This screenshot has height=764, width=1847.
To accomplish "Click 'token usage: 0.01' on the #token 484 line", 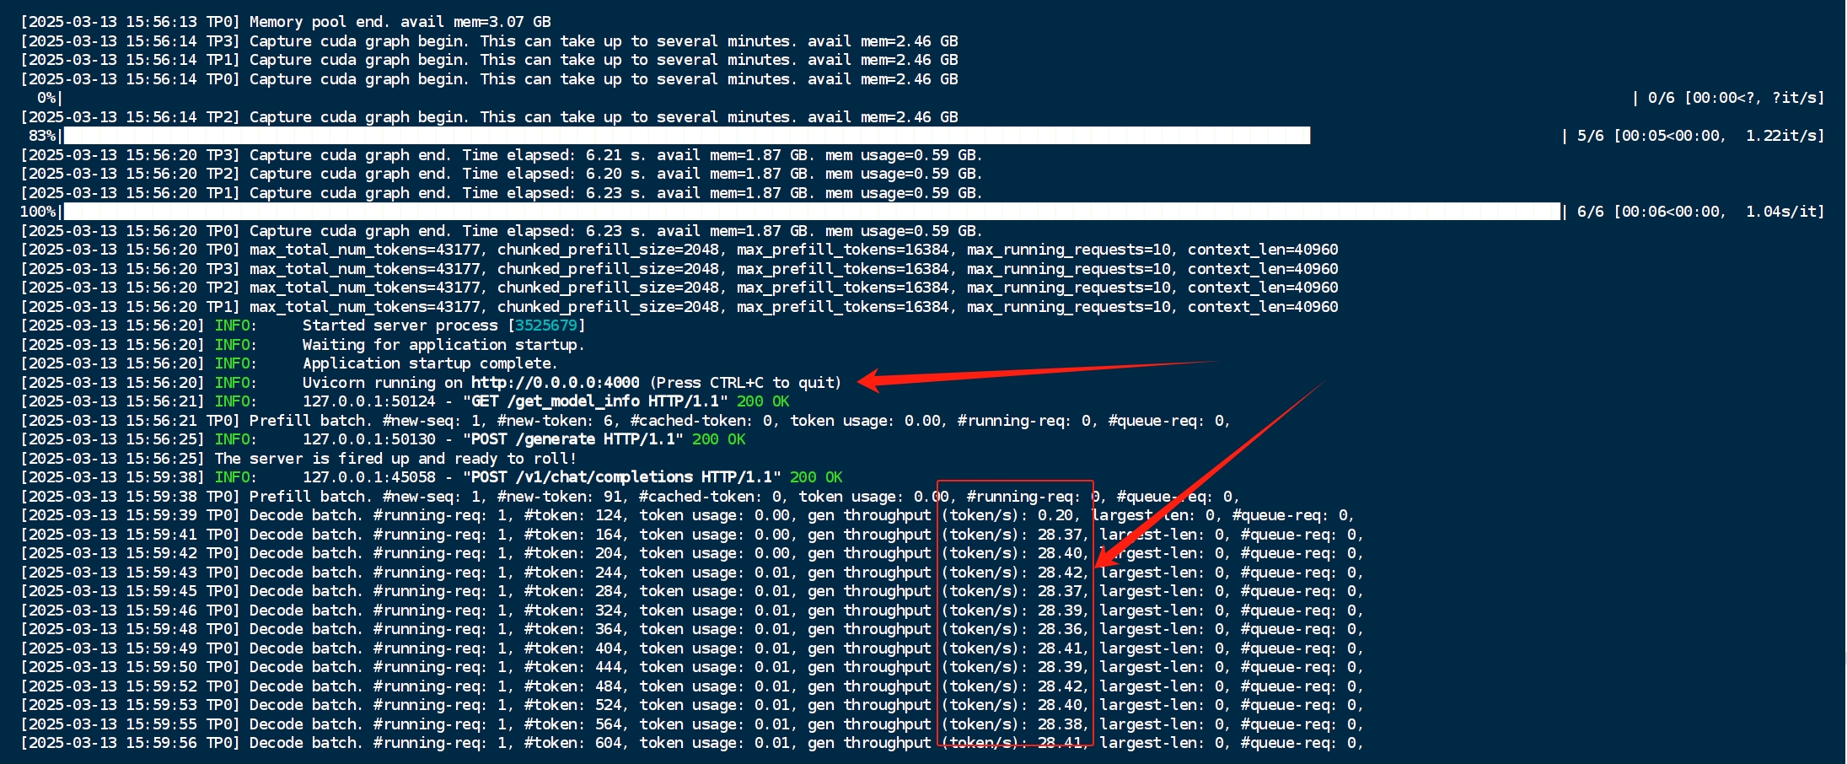I will (714, 686).
